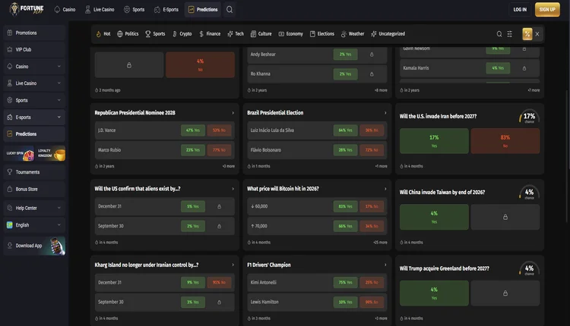Open VIP Club in the sidebar
Image resolution: width=570 pixels, height=326 pixels.
34,49
